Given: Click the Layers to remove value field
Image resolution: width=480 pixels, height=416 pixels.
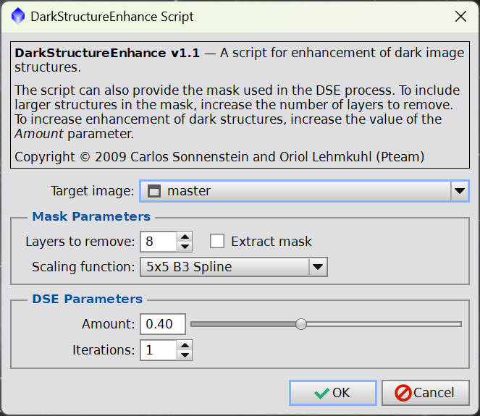Looking at the screenshot, I should (x=158, y=242).
